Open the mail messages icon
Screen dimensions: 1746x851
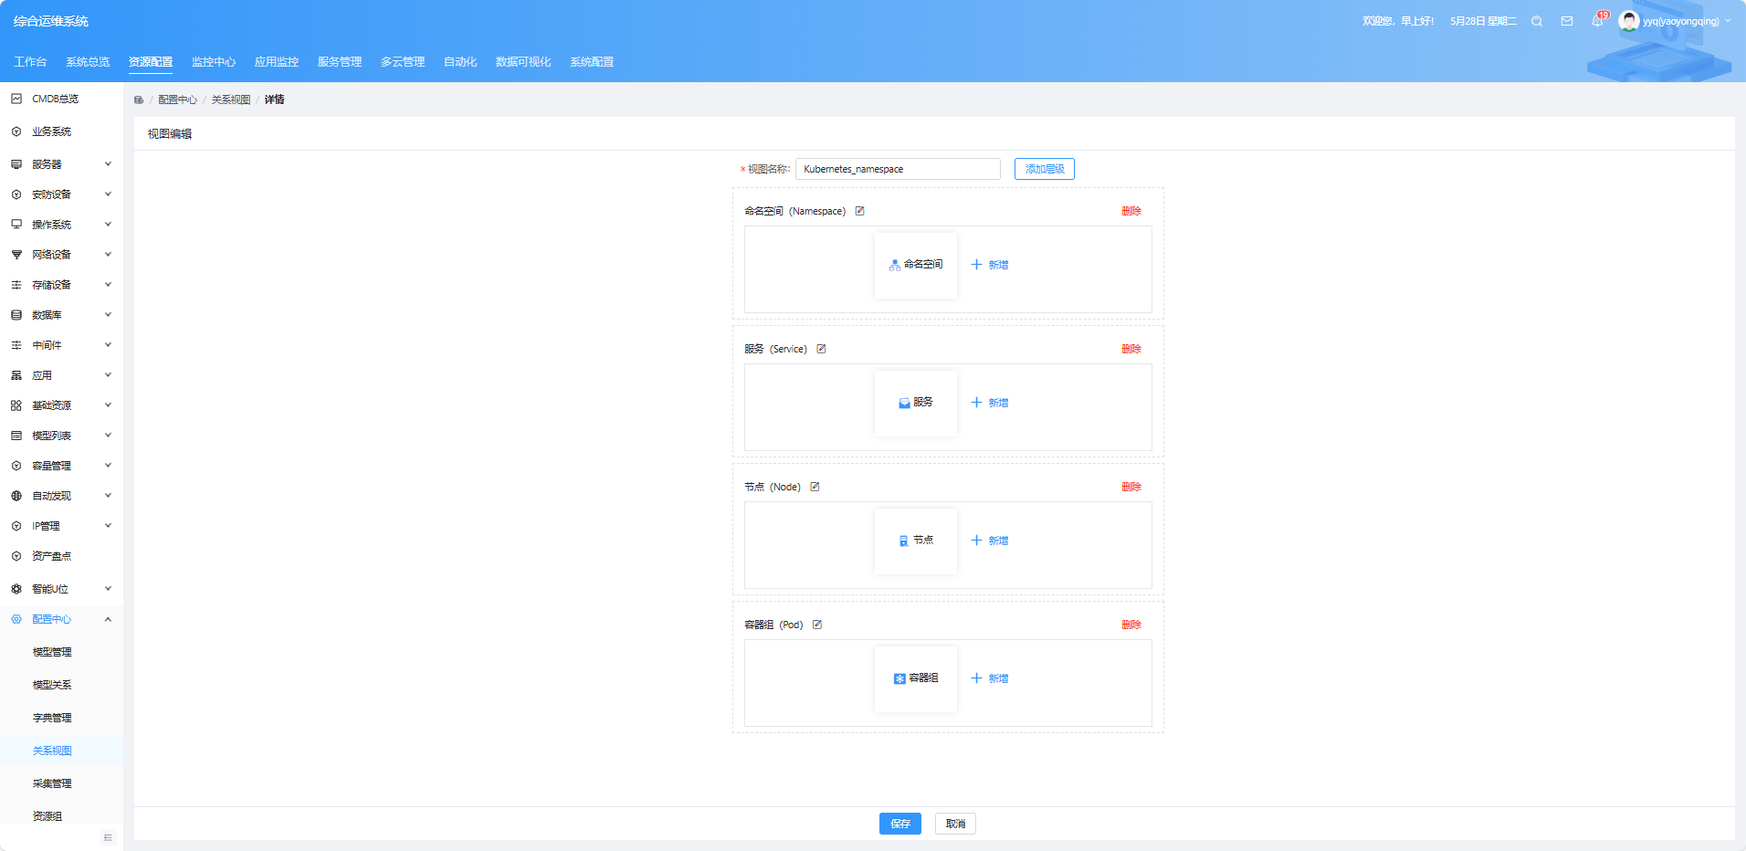pyautogui.click(x=1567, y=21)
